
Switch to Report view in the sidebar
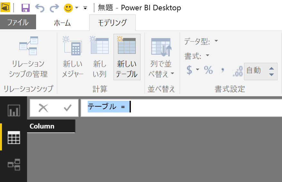point(14,110)
